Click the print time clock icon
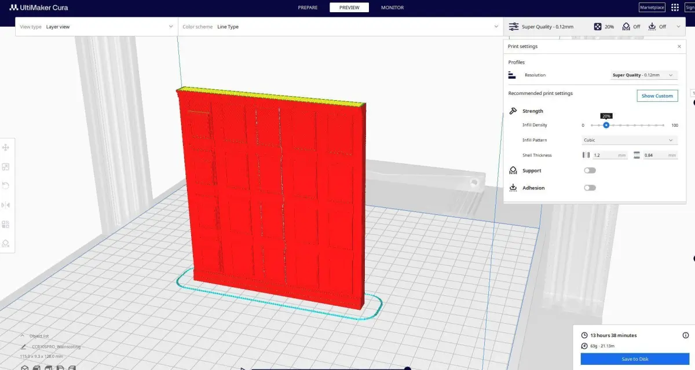The height and width of the screenshot is (370, 695). pos(585,335)
